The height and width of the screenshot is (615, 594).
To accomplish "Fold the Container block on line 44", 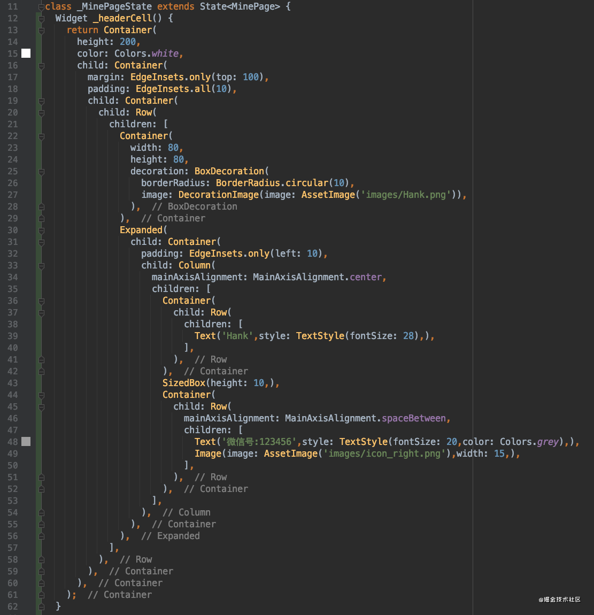I will click(x=41, y=395).
